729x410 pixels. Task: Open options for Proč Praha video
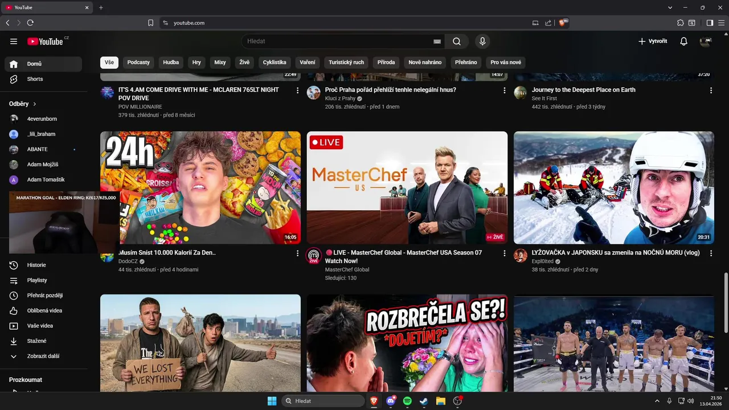[x=504, y=90]
